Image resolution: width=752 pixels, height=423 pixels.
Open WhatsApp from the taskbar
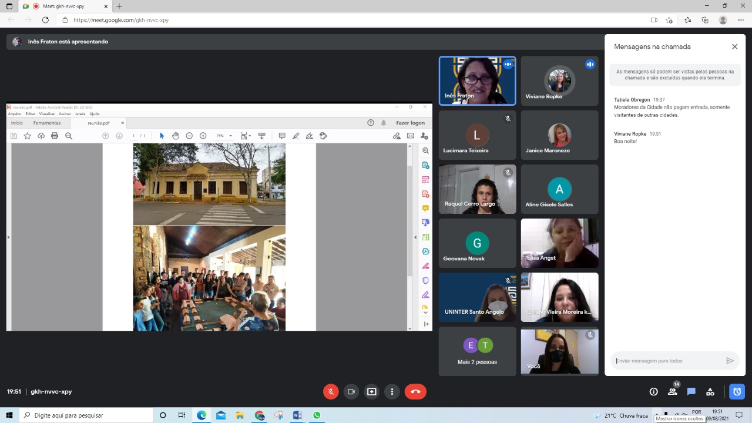pyautogui.click(x=317, y=415)
